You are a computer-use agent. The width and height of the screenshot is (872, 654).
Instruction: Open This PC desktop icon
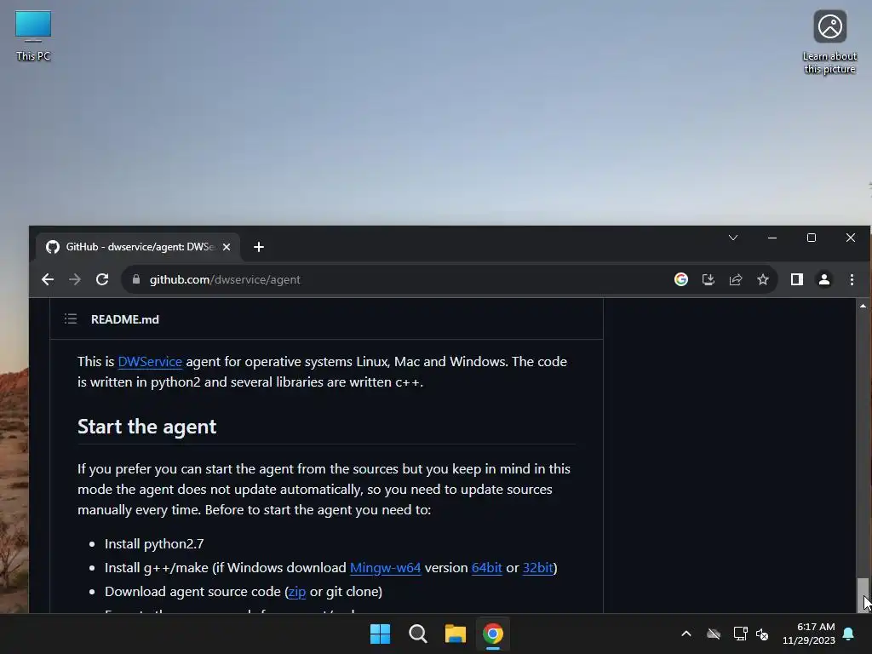coord(33,36)
